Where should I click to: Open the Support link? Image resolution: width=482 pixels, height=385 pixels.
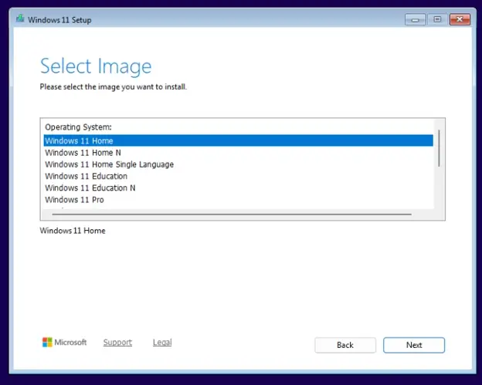117,343
